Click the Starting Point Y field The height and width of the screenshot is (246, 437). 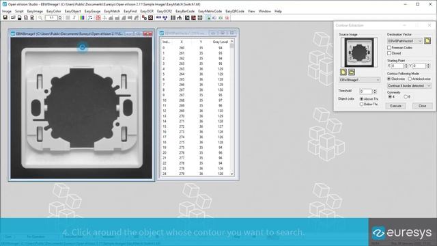click(x=419, y=66)
